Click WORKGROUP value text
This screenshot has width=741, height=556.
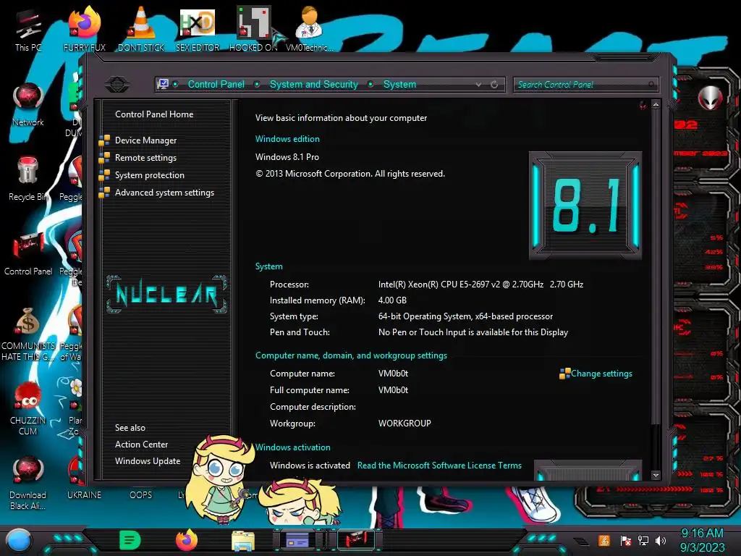405,424
